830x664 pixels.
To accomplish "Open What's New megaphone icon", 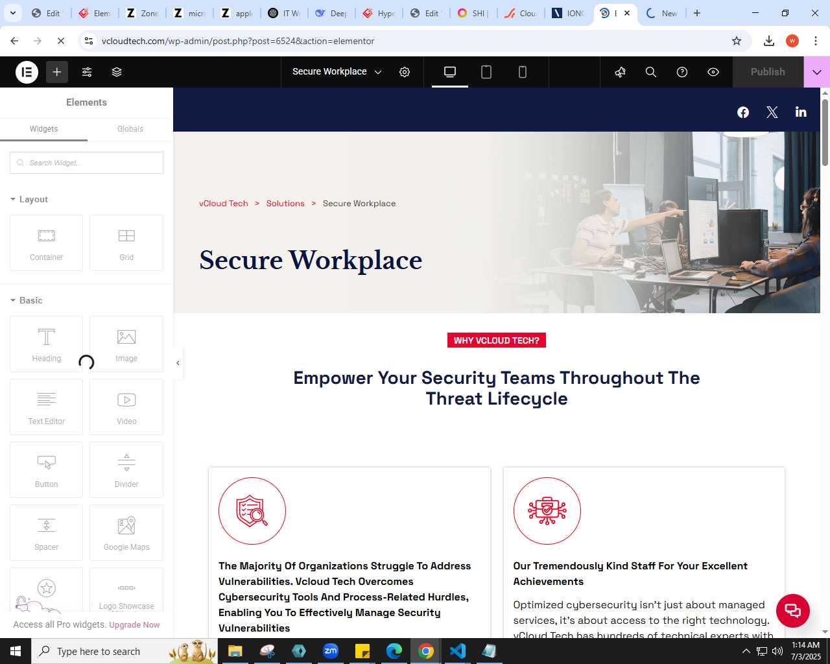I will pyautogui.click(x=620, y=72).
